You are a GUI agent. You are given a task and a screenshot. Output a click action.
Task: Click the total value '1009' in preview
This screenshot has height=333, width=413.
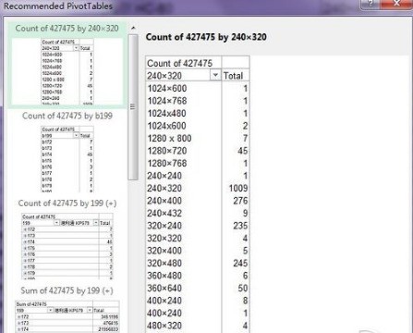pyautogui.click(x=238, y=188)
